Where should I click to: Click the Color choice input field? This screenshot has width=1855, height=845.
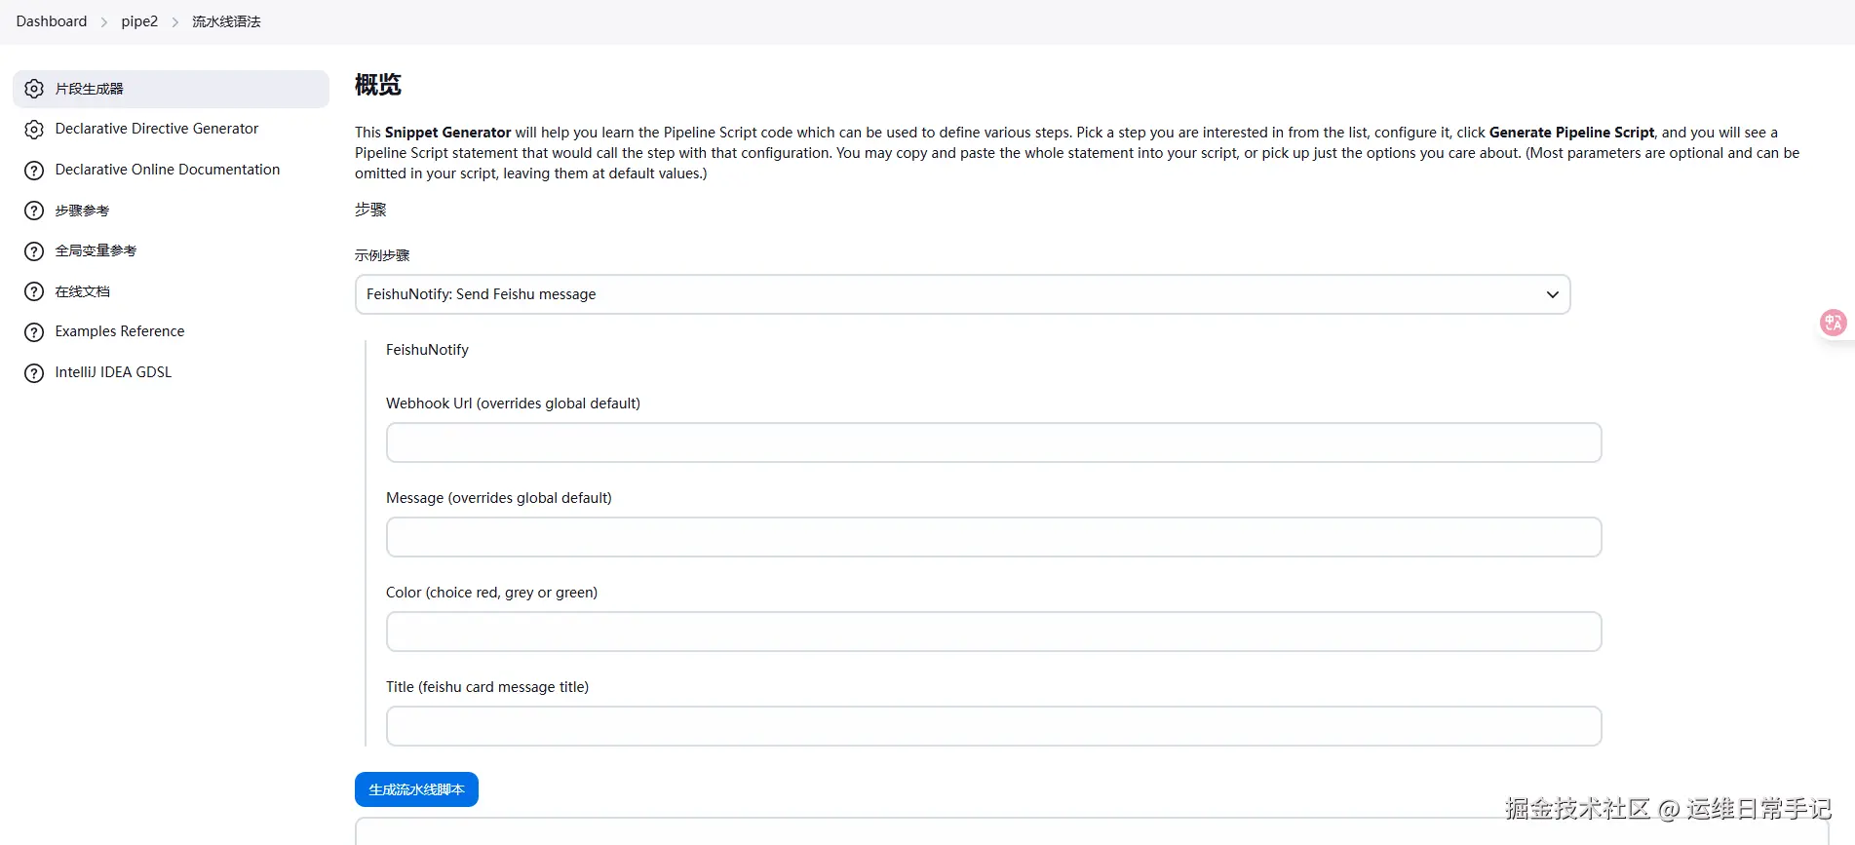pos(993,632)
